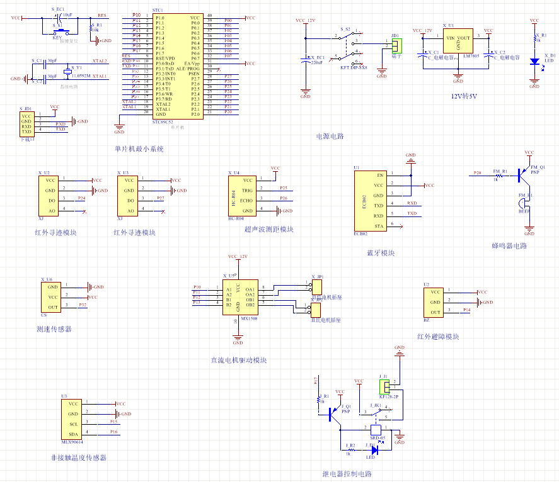Select the X_JP2 motor header
Screen dimensions: 559x482
point(316,310)
